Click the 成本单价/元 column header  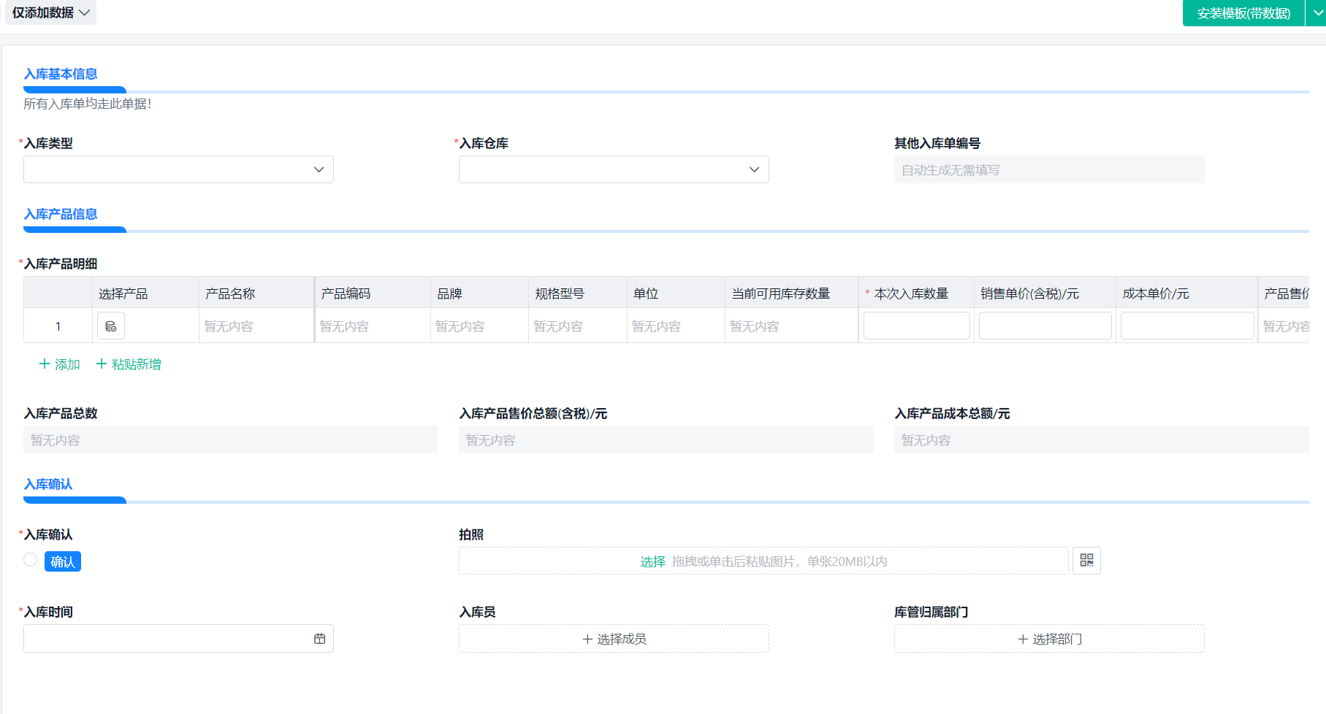1187,293
